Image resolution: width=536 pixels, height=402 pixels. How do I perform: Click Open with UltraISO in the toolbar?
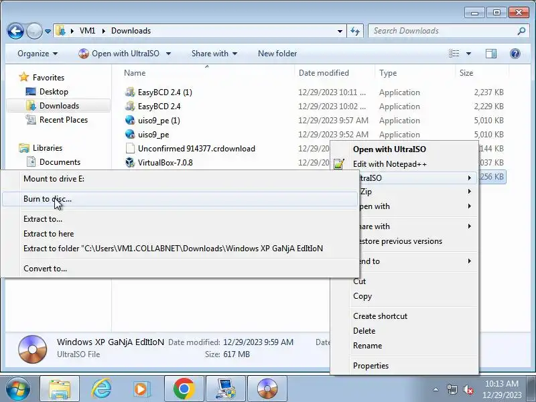click(119, 54)
